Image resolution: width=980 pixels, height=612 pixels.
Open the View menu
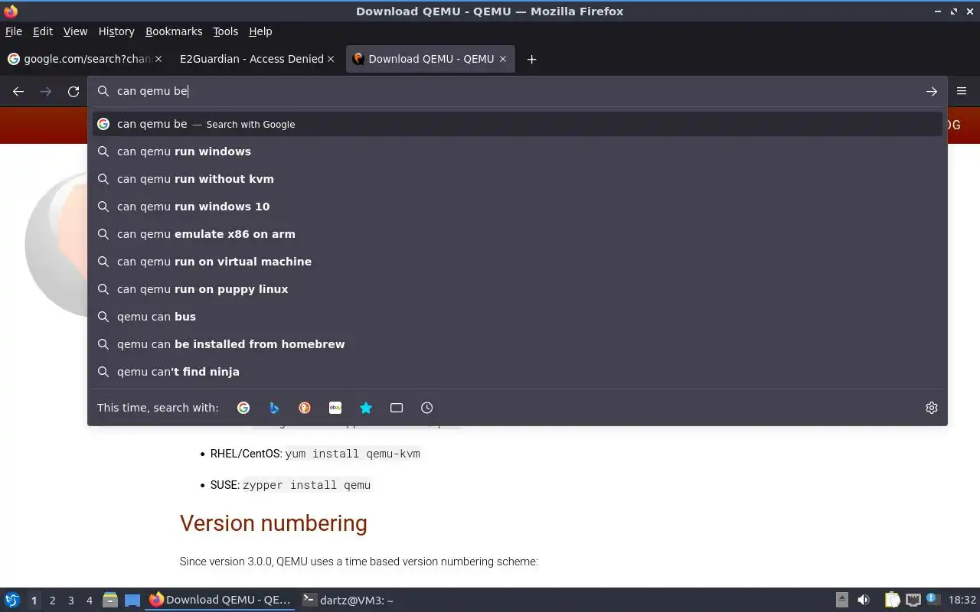coord(75,31)
